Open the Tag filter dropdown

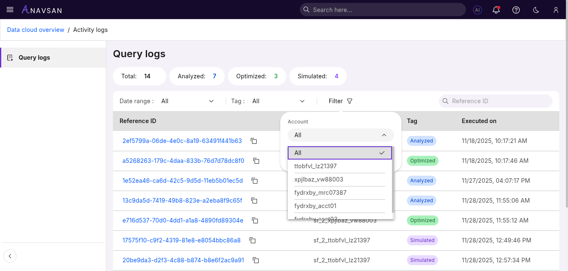[278, 101]
